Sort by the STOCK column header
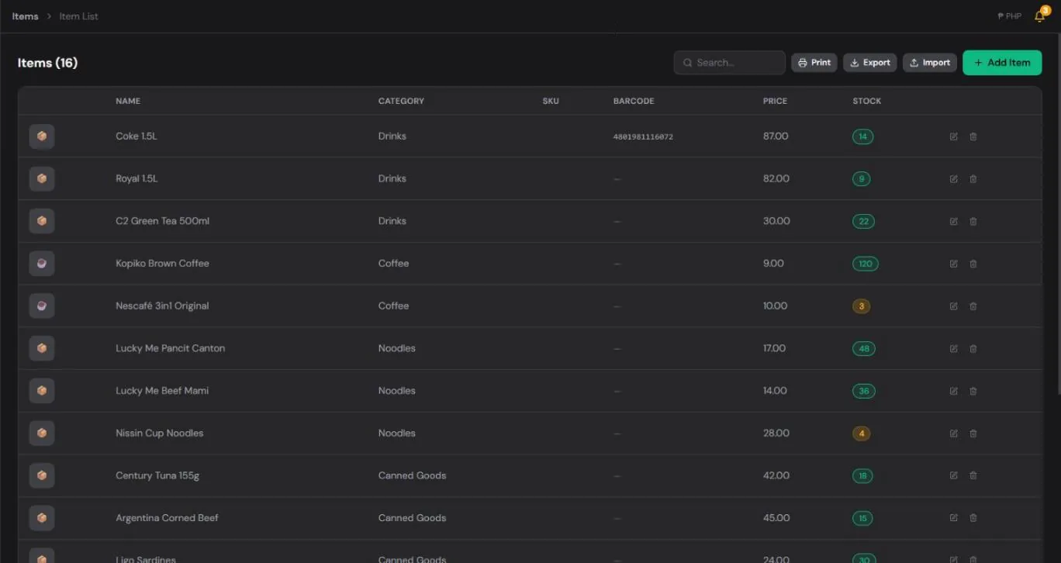The height and width of the screenshot is (563, 1061). tap(867, 101)
